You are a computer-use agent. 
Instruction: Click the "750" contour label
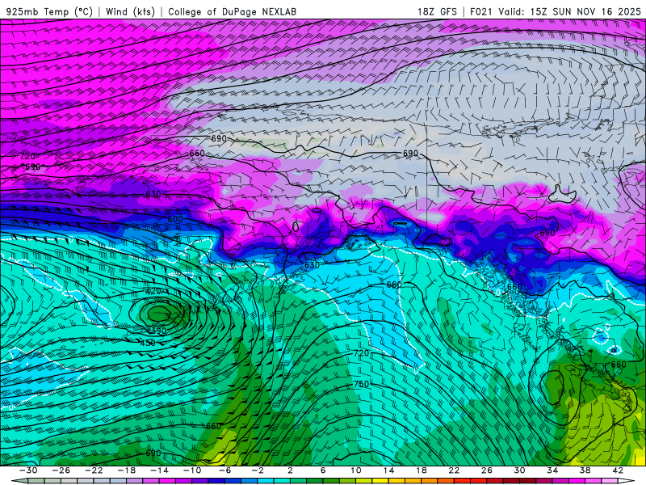tap(361, 384)
